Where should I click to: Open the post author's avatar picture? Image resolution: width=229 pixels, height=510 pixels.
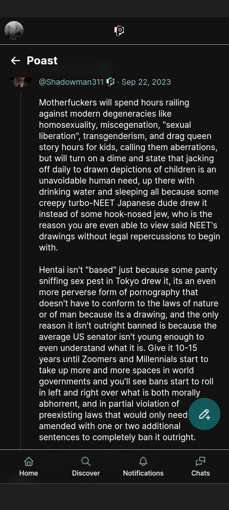[21, 82]
